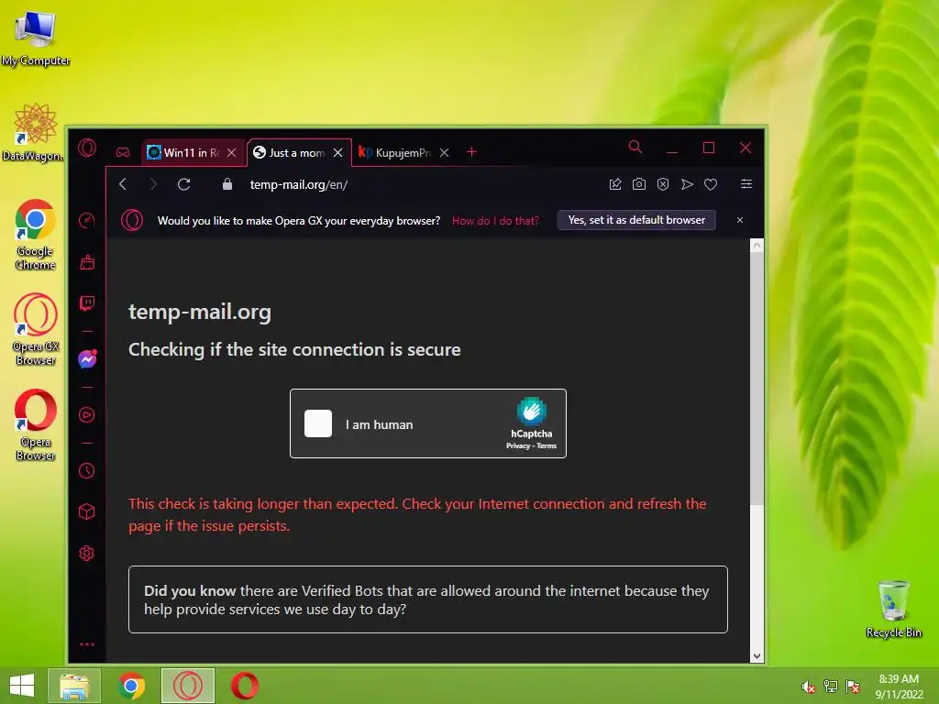The width and height of the screenshot is (939, 704).
Task: Open ad blocker shield icon
Action: pyautogui.click(x=663, y=183)
